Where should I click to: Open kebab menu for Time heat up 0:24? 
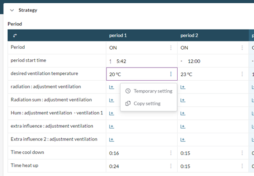click(171, 166)
